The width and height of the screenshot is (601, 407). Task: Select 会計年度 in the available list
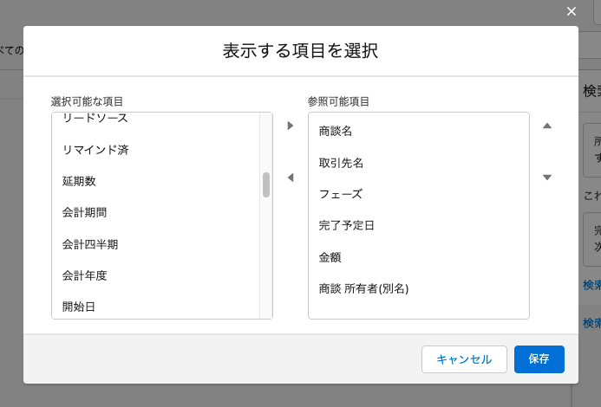[x=155, y=275]
